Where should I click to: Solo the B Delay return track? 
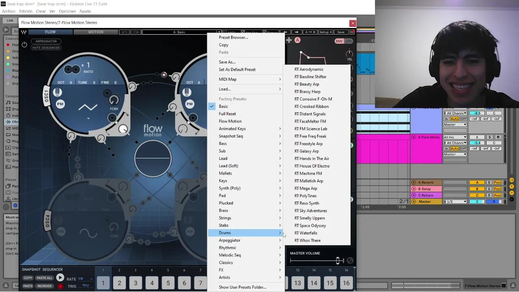489,189
